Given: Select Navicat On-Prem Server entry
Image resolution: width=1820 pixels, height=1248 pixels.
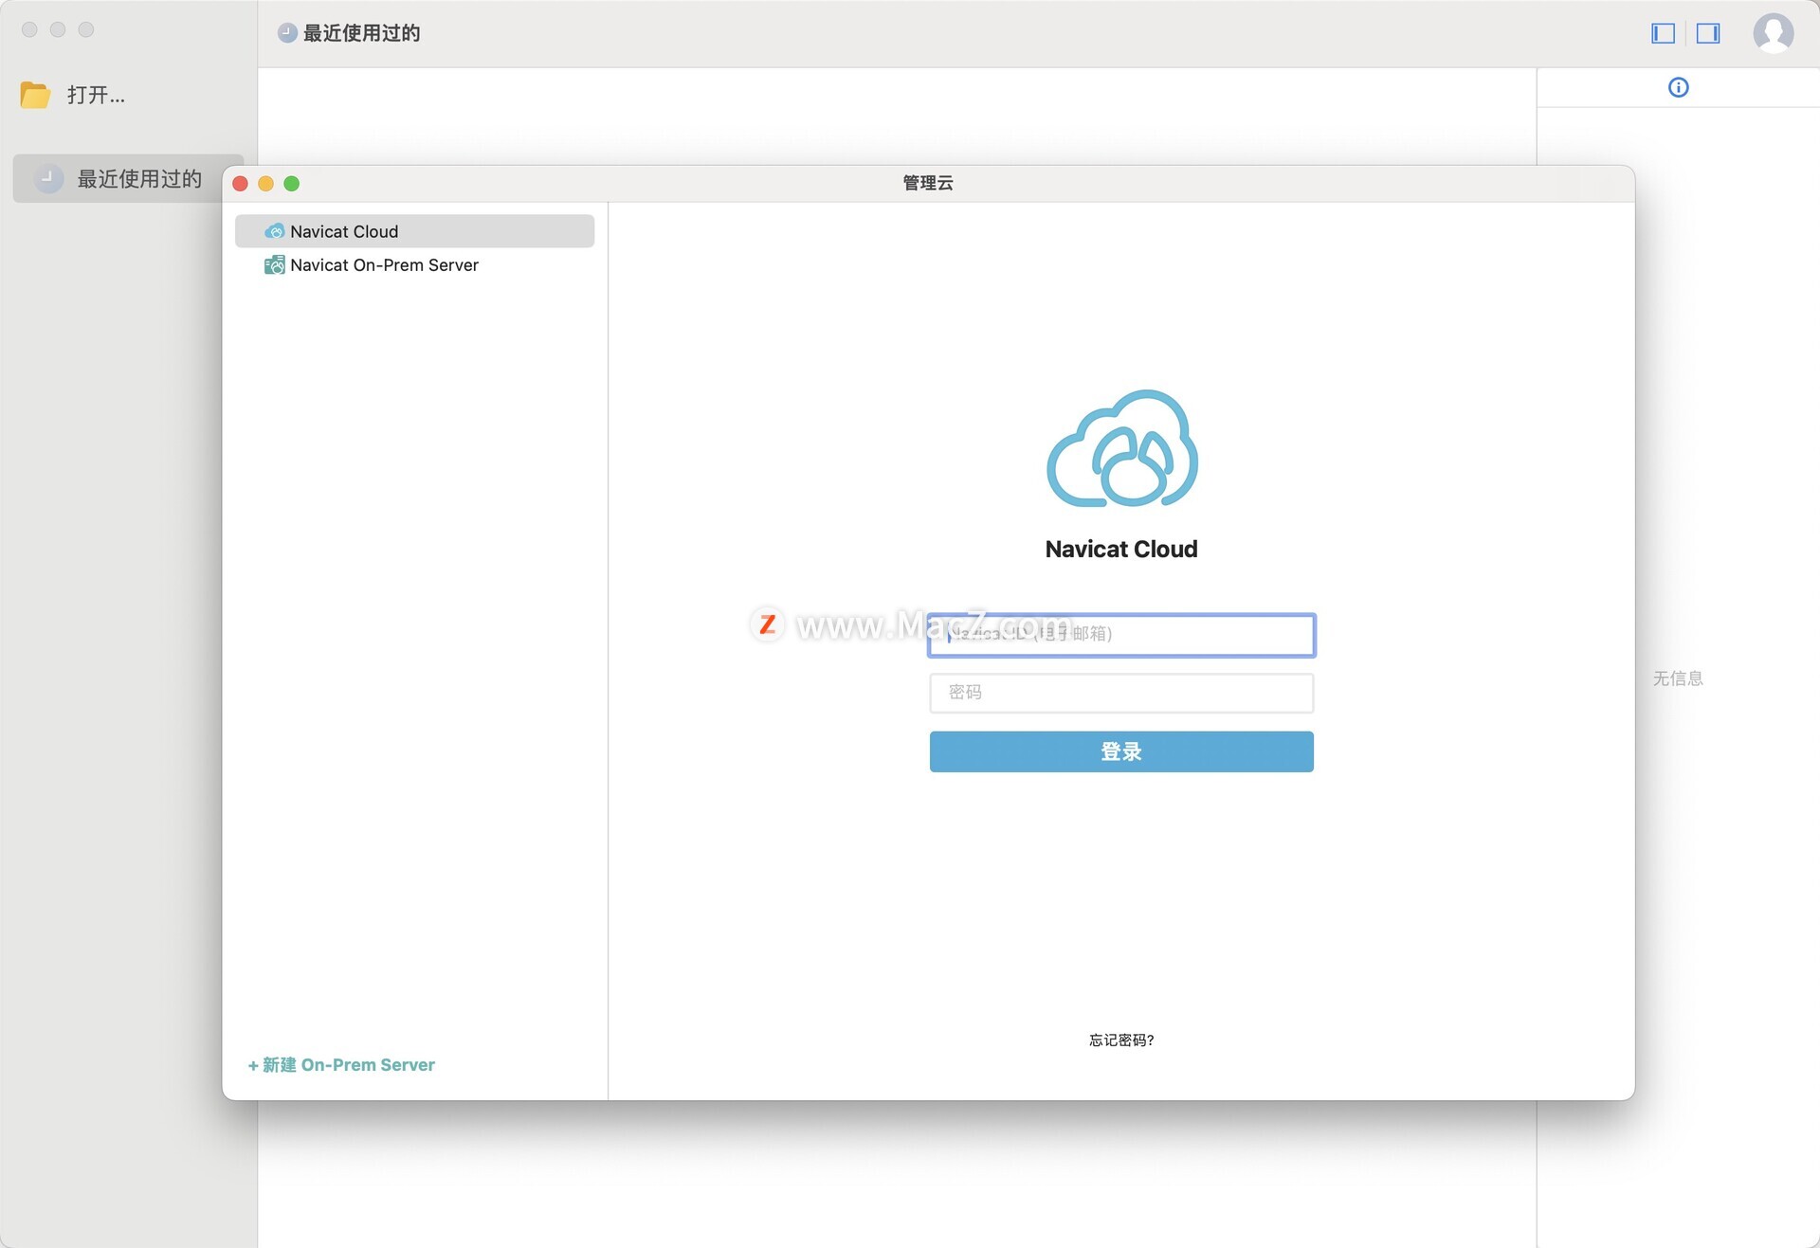Looking at the screenshot, I should point(414,265).
